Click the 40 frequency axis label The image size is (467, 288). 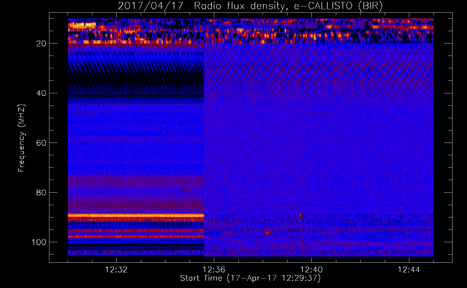click(x=41, y=93)
